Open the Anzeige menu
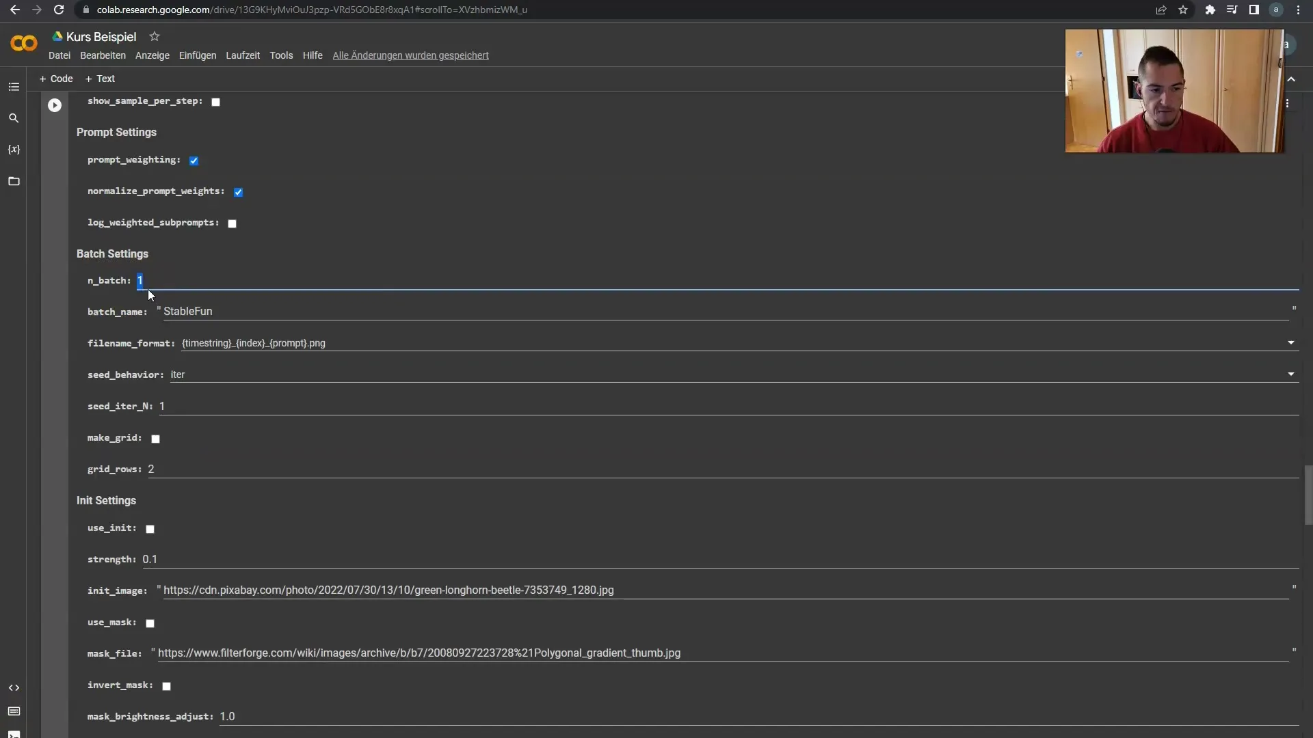 coord(152,55)
